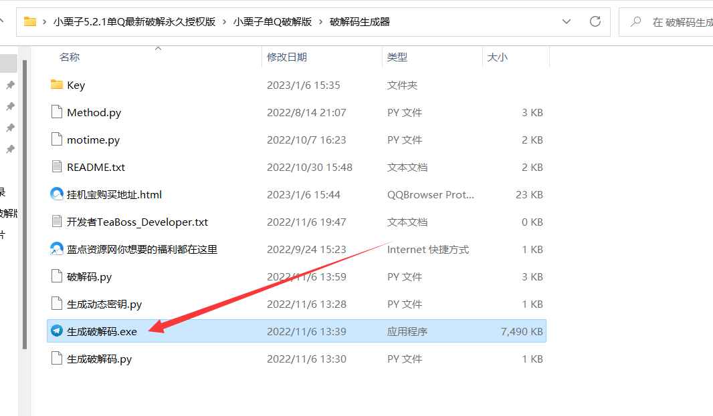Click the 挂机宝购买地址.html browser icon
Screen dimensions: 713x416
pos(56,194)
